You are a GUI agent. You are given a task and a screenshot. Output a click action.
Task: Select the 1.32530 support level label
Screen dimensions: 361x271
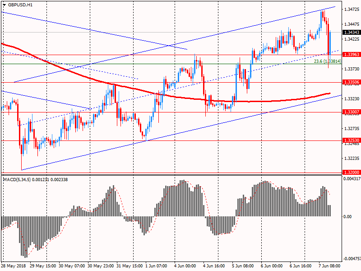352,140
